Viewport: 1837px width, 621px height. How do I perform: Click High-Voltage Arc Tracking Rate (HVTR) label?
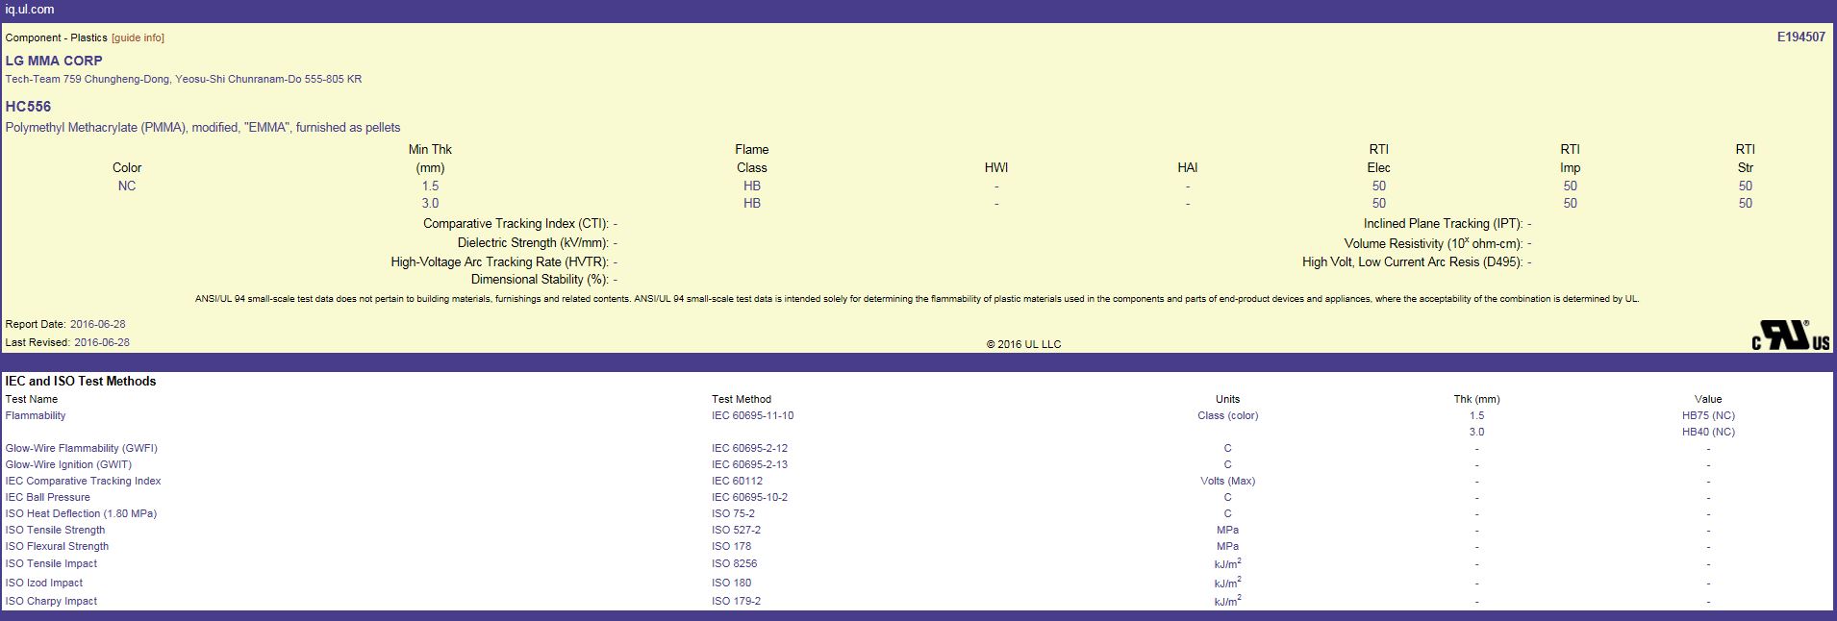(x=499, y=262)
